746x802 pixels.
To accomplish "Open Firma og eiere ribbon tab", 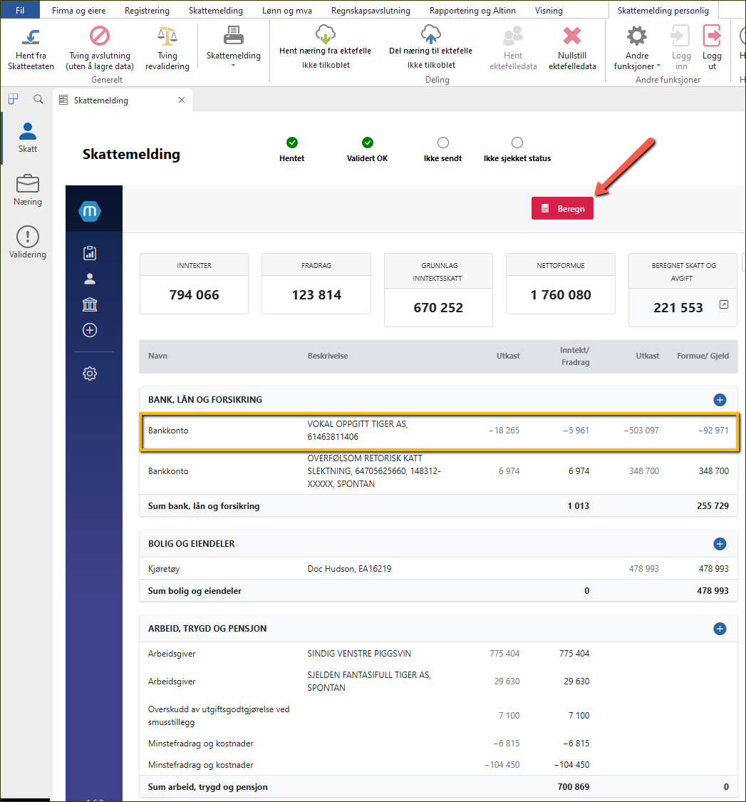I will pyautogui.click(x=79, y=10).
